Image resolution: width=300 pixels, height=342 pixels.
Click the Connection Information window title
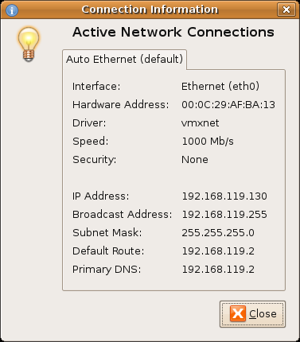click(x=150, y=10)
